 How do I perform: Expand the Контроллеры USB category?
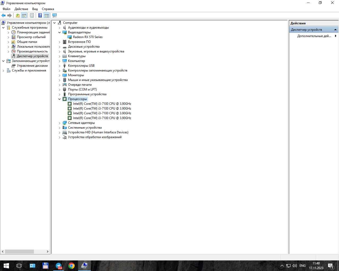pos(60,66)
